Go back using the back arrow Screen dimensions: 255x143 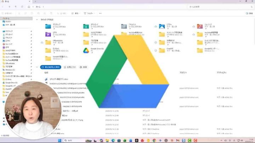[x=3, y=7]
